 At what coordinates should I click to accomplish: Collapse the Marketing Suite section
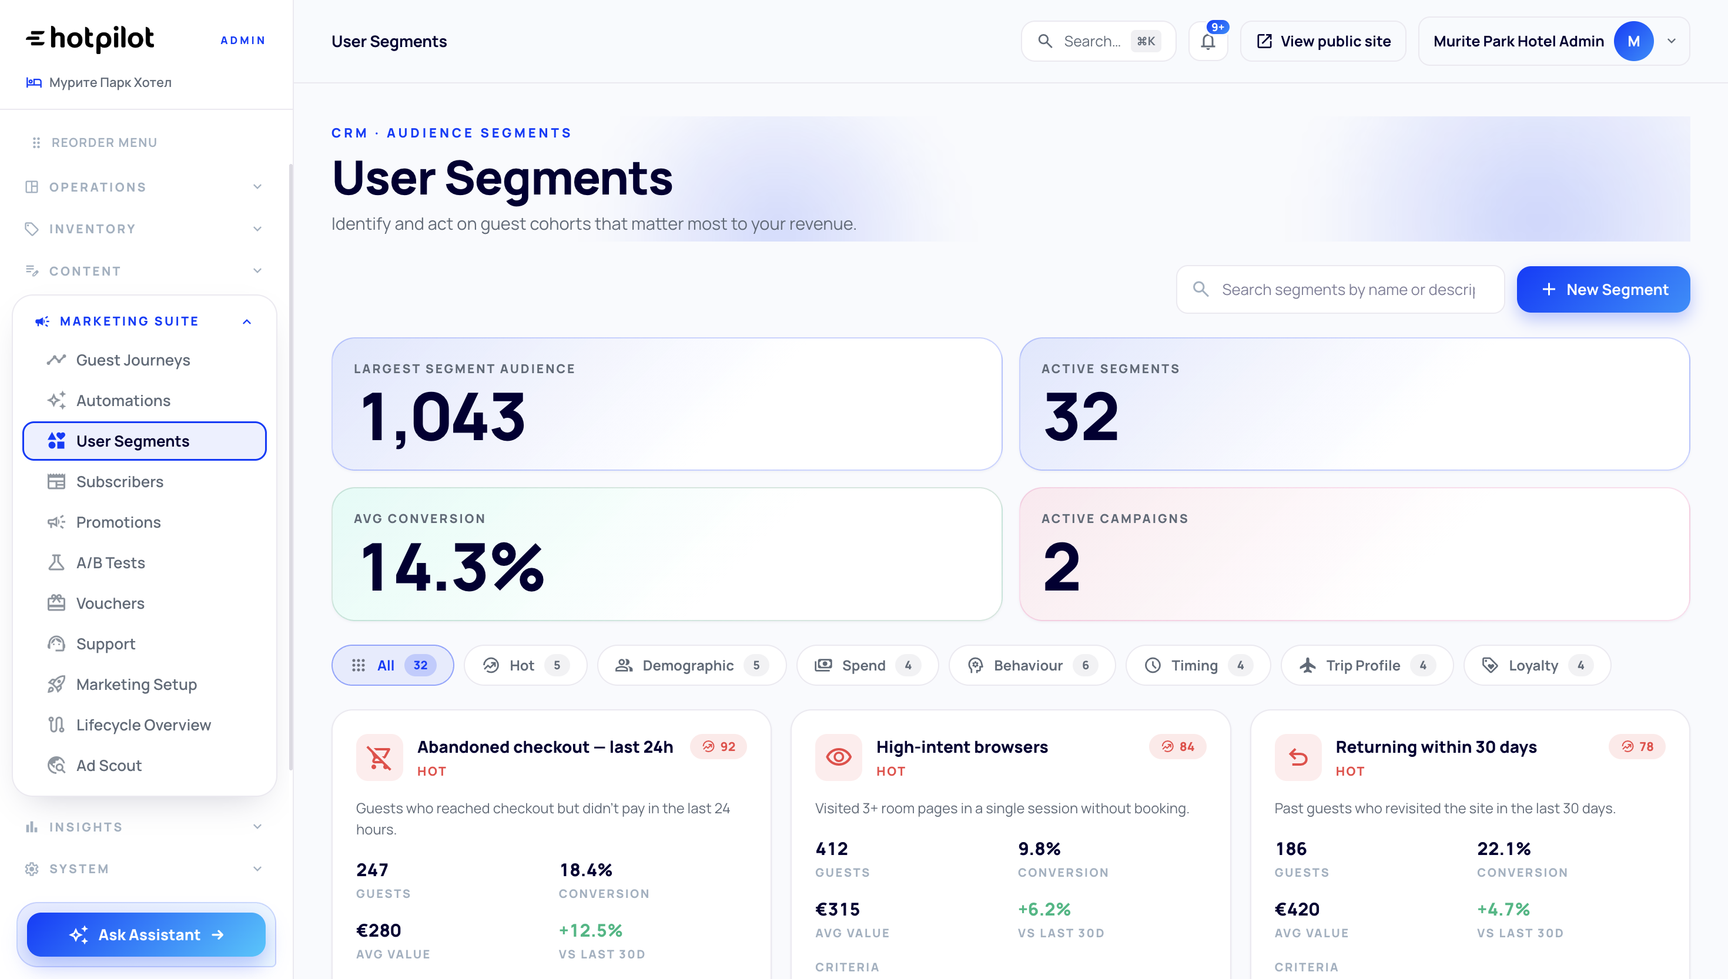[247, 321]
